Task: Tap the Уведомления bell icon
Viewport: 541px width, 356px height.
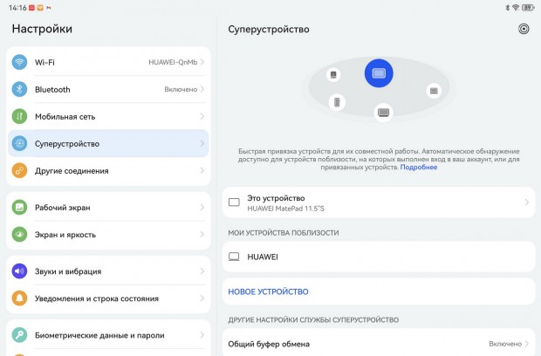Action: coord(19,298)
